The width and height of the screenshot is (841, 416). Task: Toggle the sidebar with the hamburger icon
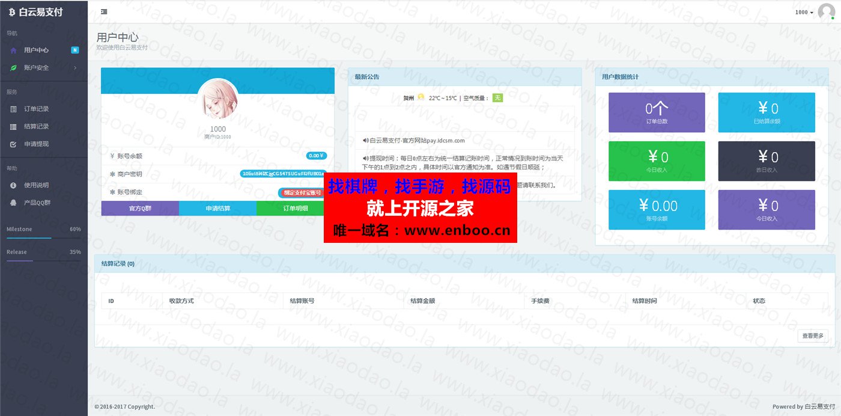click(x=105, y=11)
